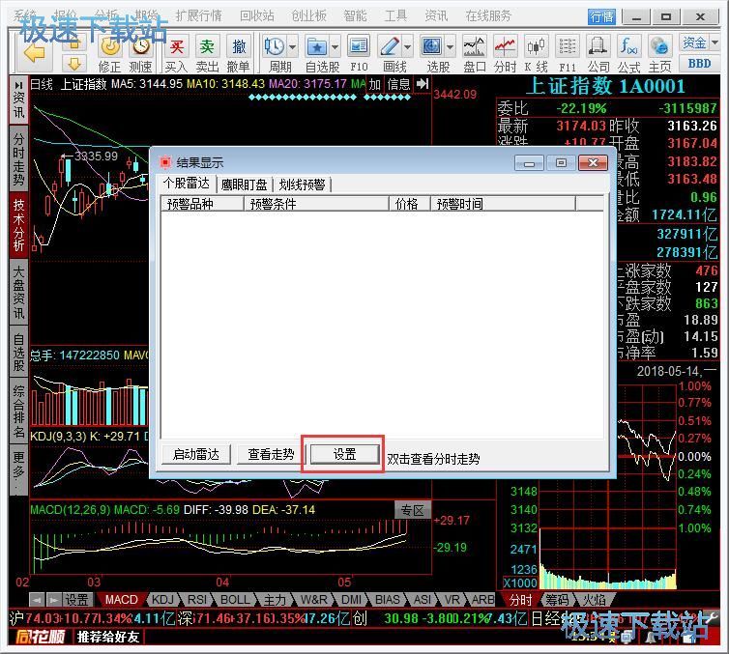729x654 pixels.
Task: Click the 周期 period clock icon
Action: click(x=275, y=47)
